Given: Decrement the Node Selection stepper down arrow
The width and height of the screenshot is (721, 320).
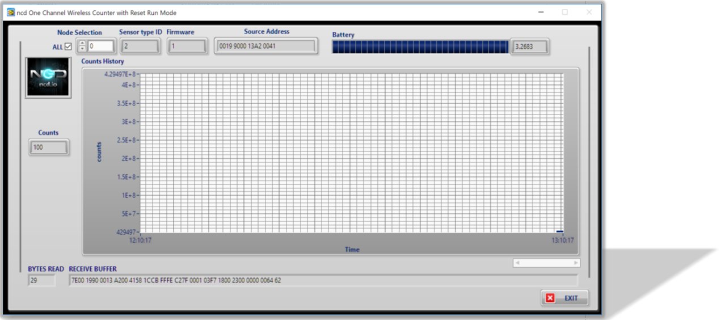Looking at the screenshot, I should coord(82,49).
